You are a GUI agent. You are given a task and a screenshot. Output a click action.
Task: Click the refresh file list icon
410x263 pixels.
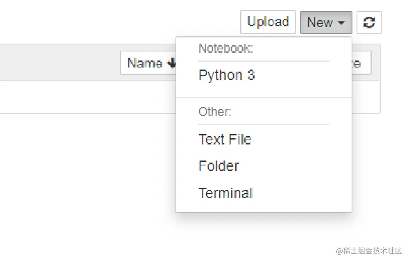click(369, 23)
